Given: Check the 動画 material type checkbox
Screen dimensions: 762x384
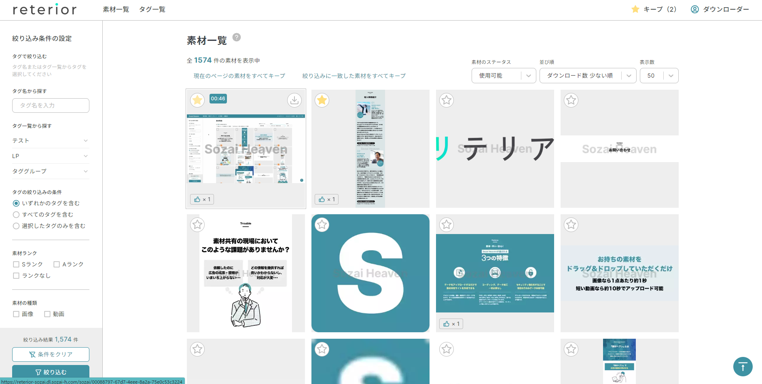Looking at the screenshot, I should tap(47, 314).
